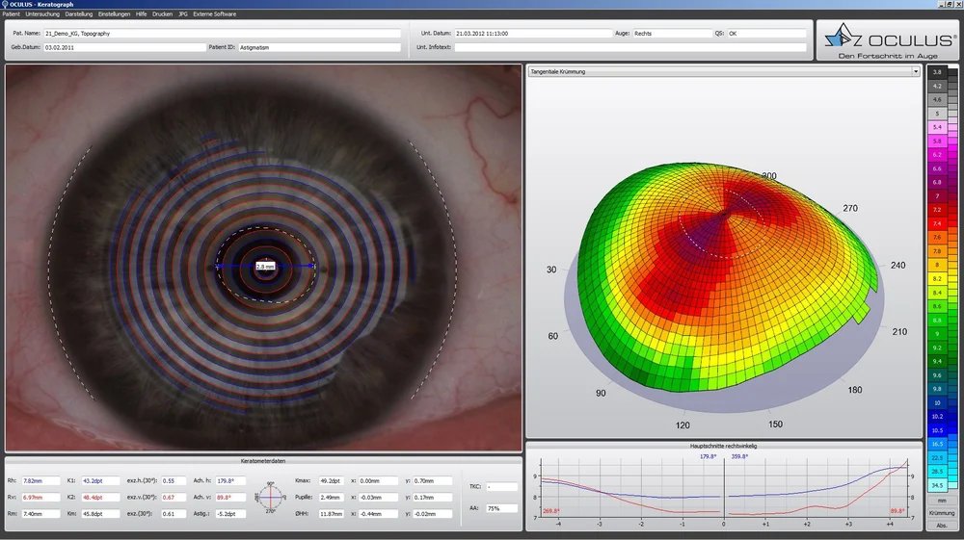Expand the Tangentiale Krümmung map dropdown
The image size is (964, 540).
(x=916, y=72)
